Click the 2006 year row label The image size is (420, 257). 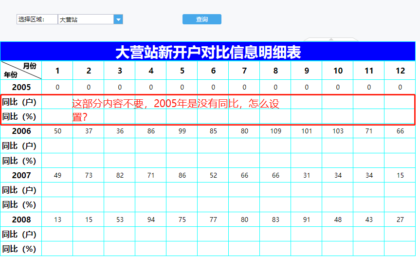[21, 131]
